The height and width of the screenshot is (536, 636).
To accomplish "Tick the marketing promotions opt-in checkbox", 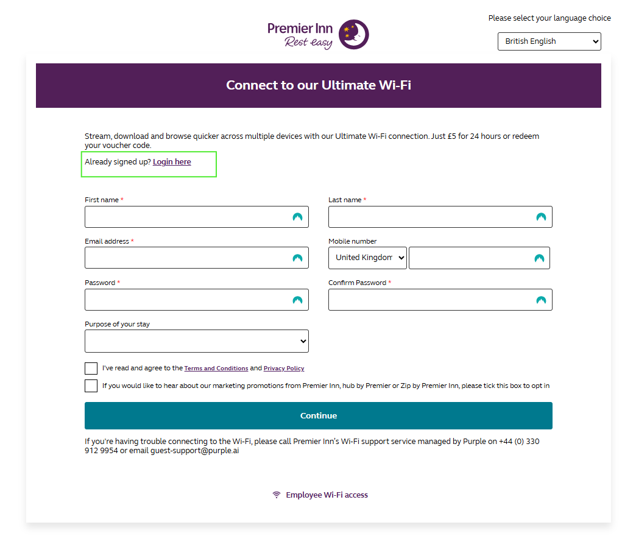I will coord(91,386).
